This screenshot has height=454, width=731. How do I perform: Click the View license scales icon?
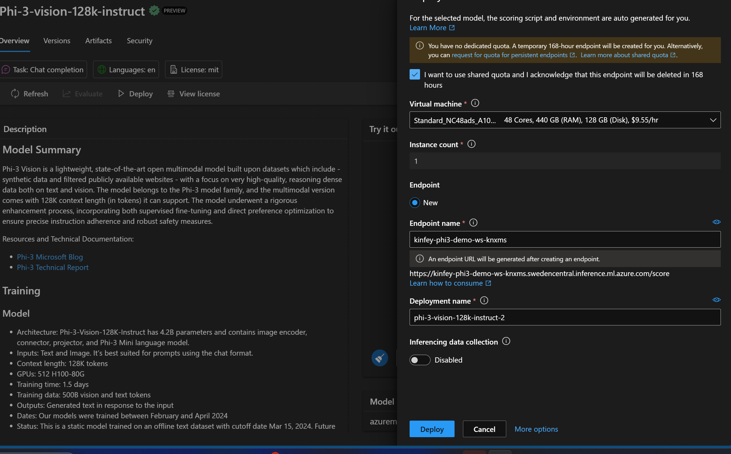click(x=171, y=94)
